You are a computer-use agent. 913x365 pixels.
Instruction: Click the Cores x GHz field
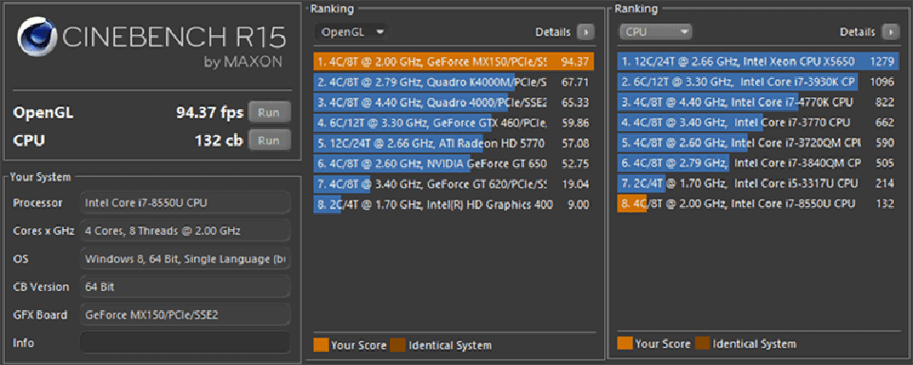[185, 231]
